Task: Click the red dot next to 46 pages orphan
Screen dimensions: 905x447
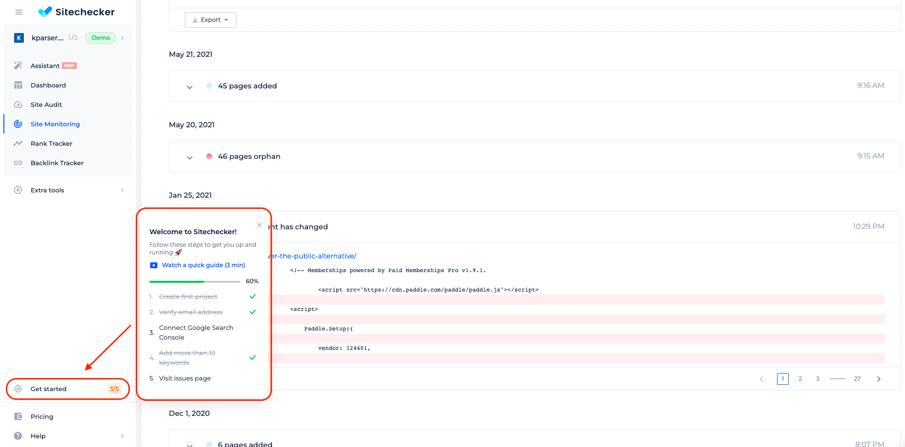Action: (209, 156)
